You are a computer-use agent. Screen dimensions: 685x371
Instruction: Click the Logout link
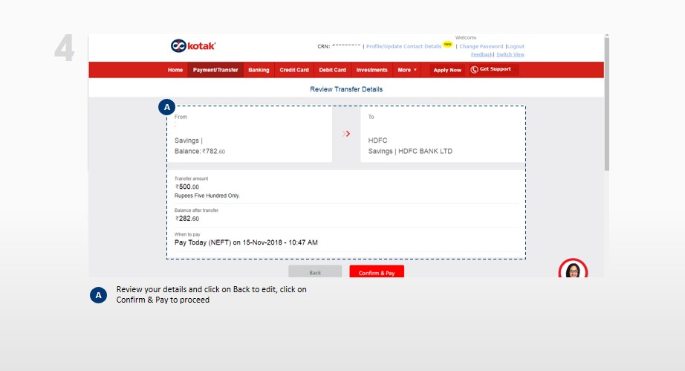pyautogui.click(x=516, y=46)
